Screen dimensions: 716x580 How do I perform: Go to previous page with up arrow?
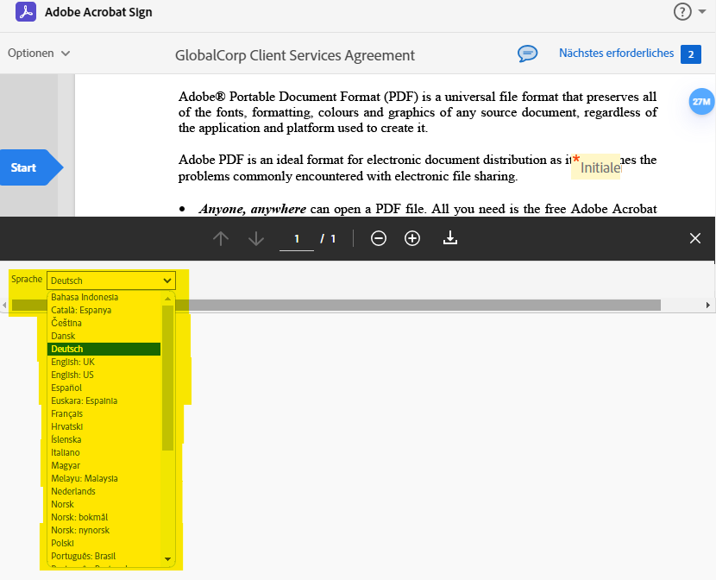[x=221, y=238]
